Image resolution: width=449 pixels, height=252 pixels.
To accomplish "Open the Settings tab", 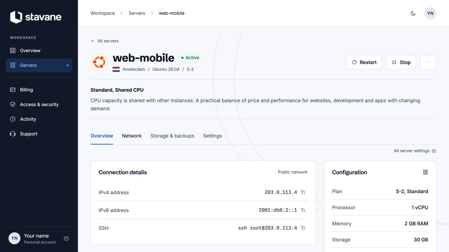I will (x=213, y=136).
